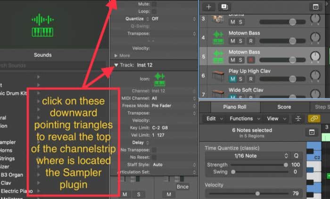Click the Sounds header in the Library

coord(43,55)
